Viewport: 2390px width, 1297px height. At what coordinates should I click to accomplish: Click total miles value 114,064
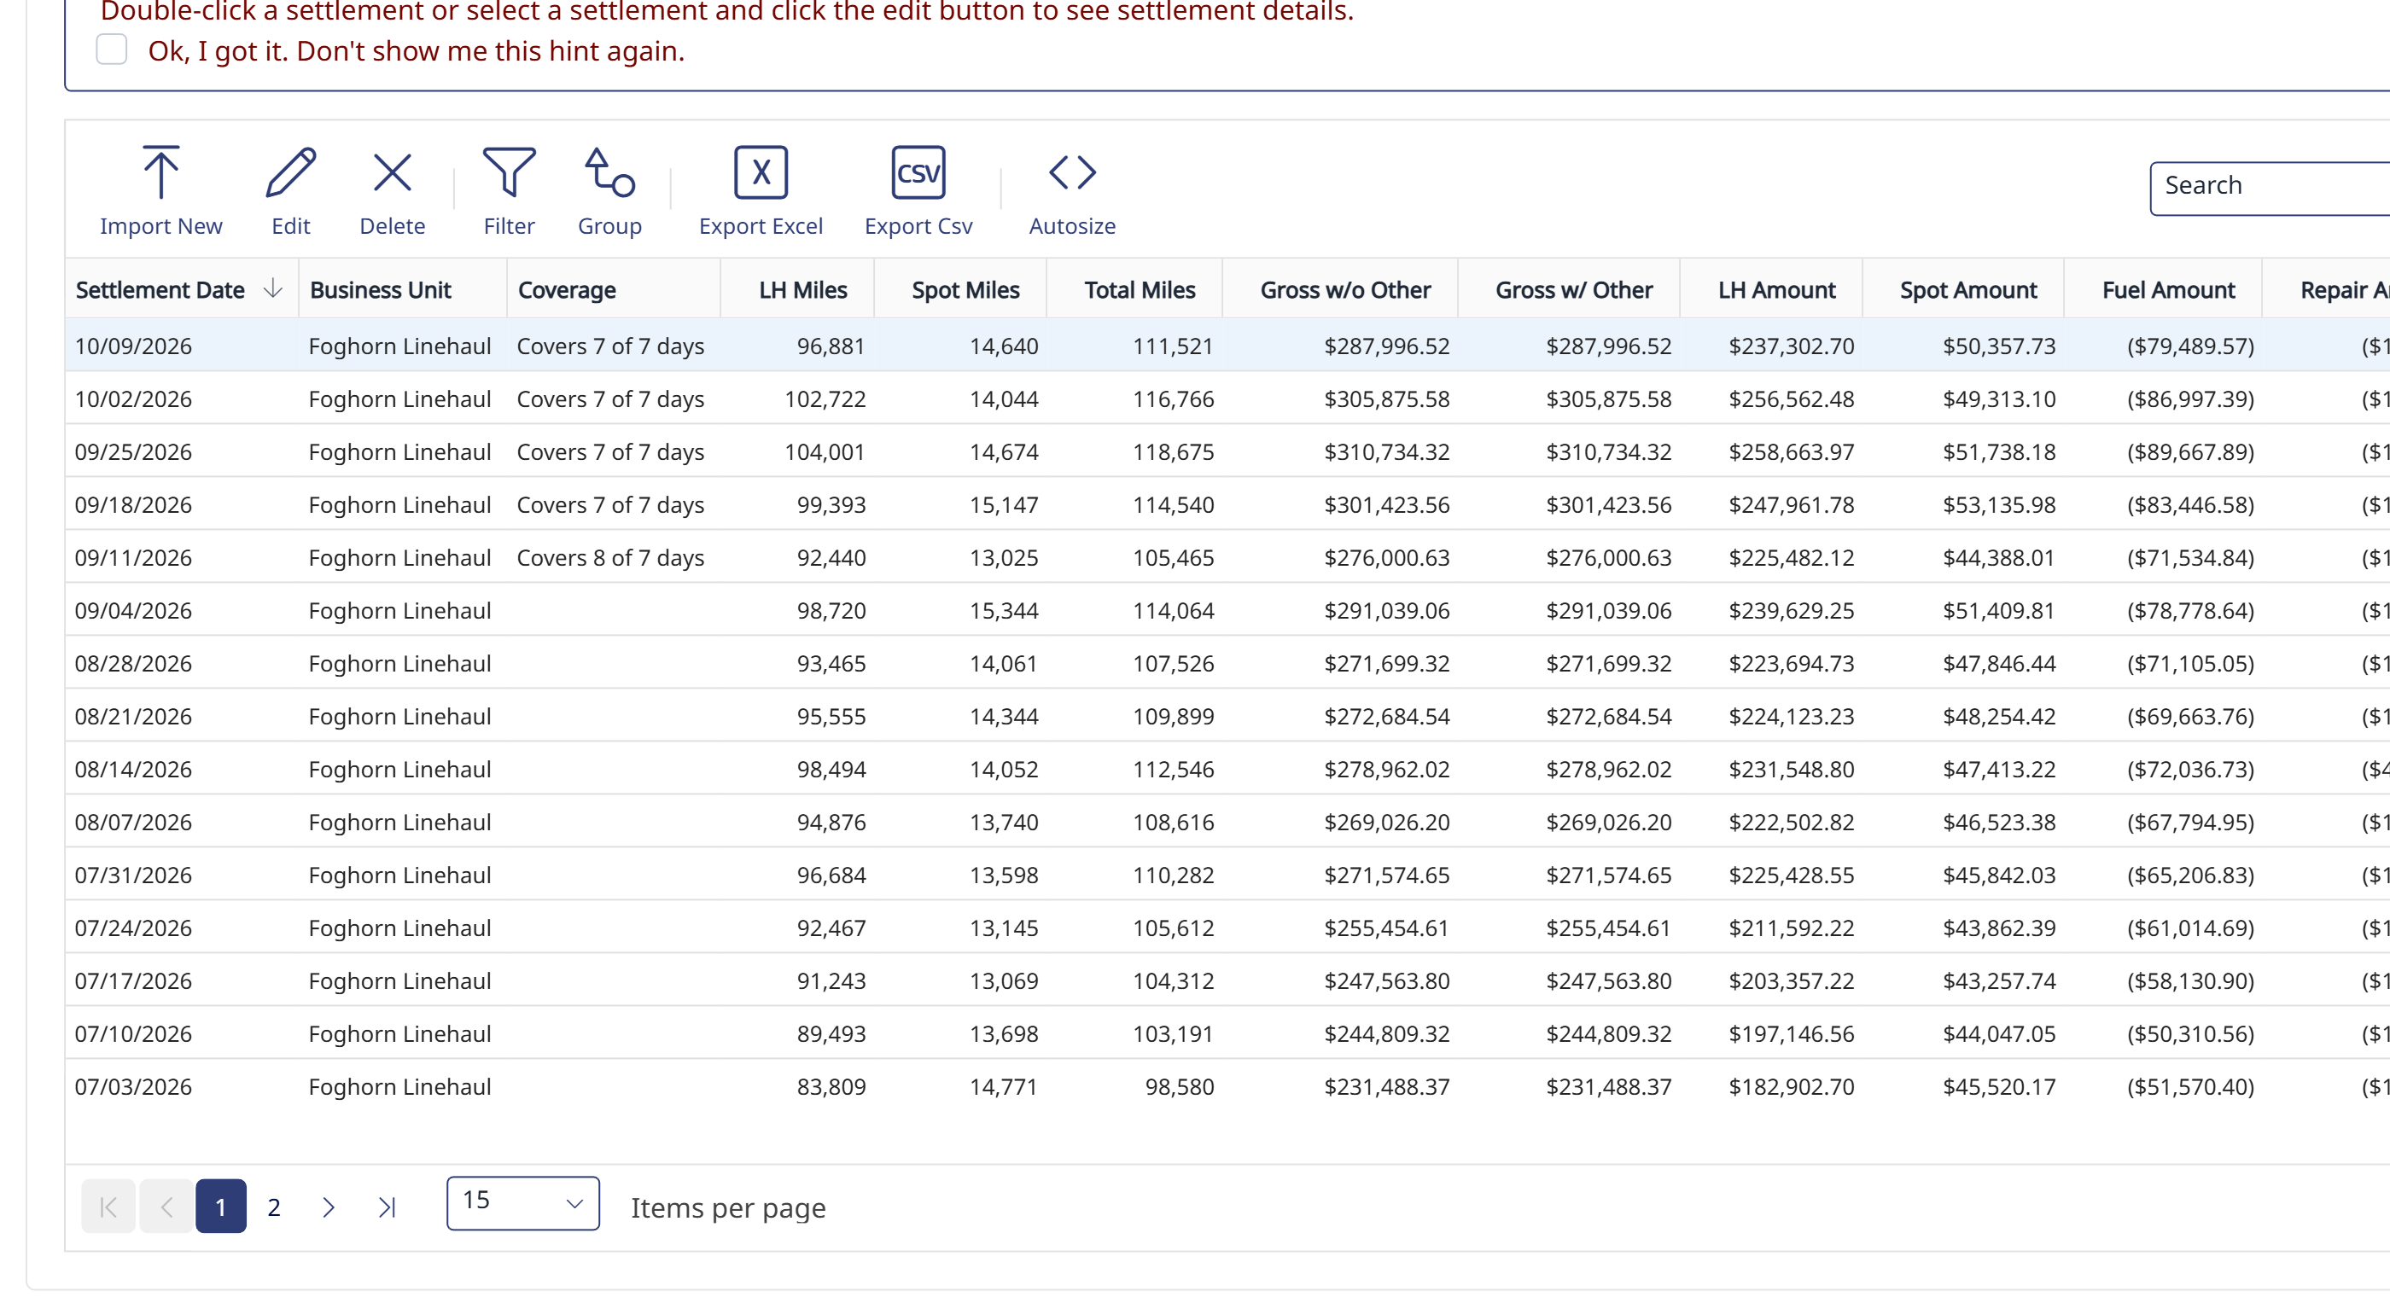click(1173, 610)
